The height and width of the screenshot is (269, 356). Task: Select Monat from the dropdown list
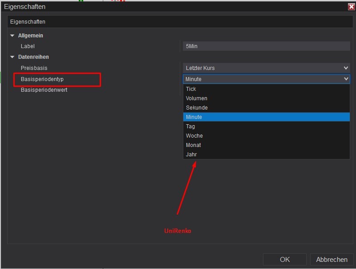click(x=266, y=145)
